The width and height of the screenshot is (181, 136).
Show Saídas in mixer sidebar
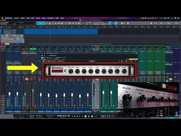pyautogui.click(x=3, y=103)
